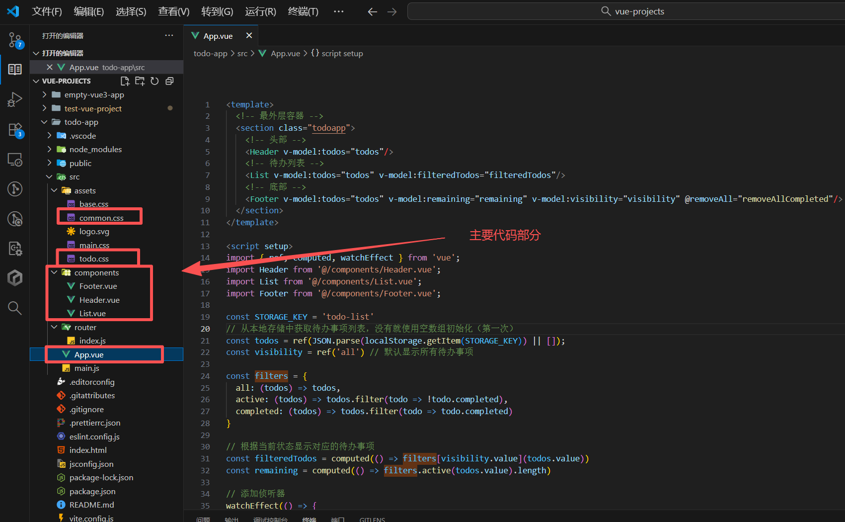Switch to the 调试控制台 panel tab

pyautogui.click(x=270, y=519)
